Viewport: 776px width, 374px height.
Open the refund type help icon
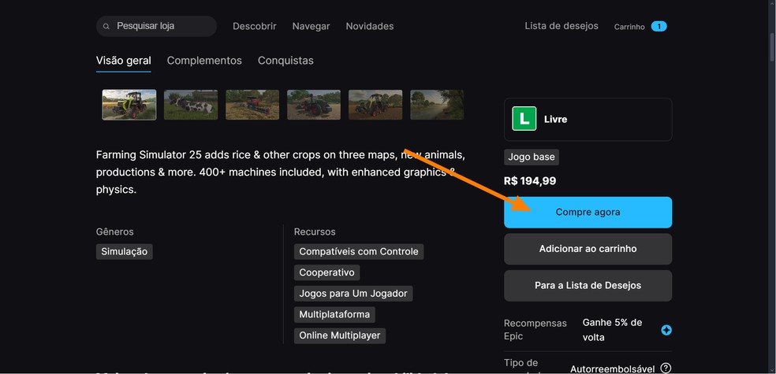coord(666,368)
